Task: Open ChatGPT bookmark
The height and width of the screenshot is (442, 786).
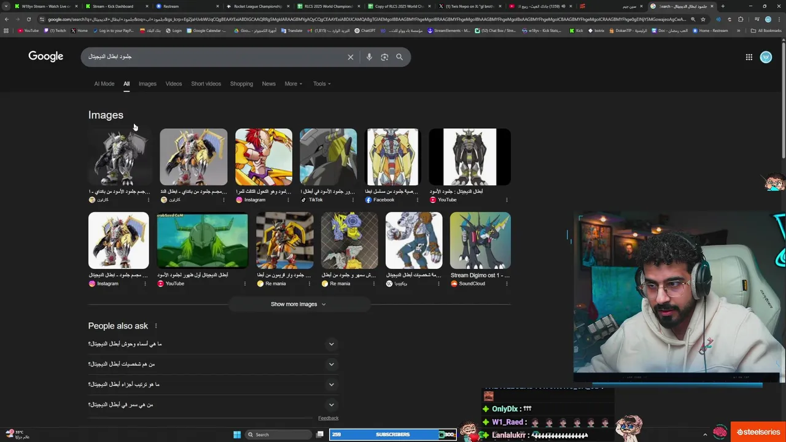Action: [x=365, y=30]
